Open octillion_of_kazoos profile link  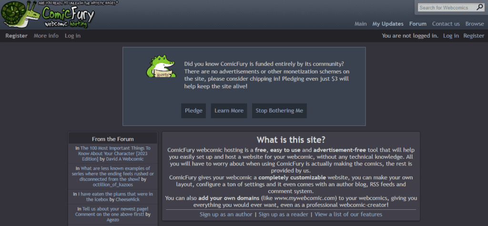pos(112,185)
